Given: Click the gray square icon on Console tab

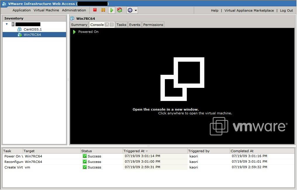Looking at the screenshot, I should pos(112,24).
